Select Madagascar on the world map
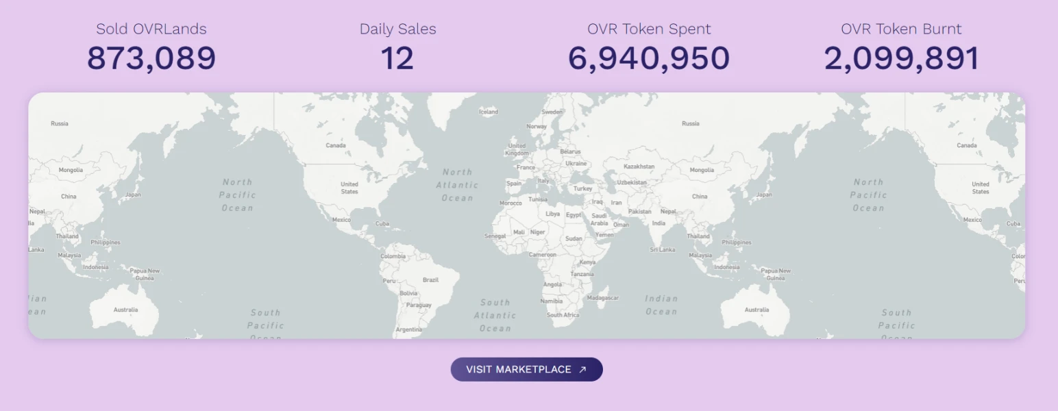 [603, 298]
